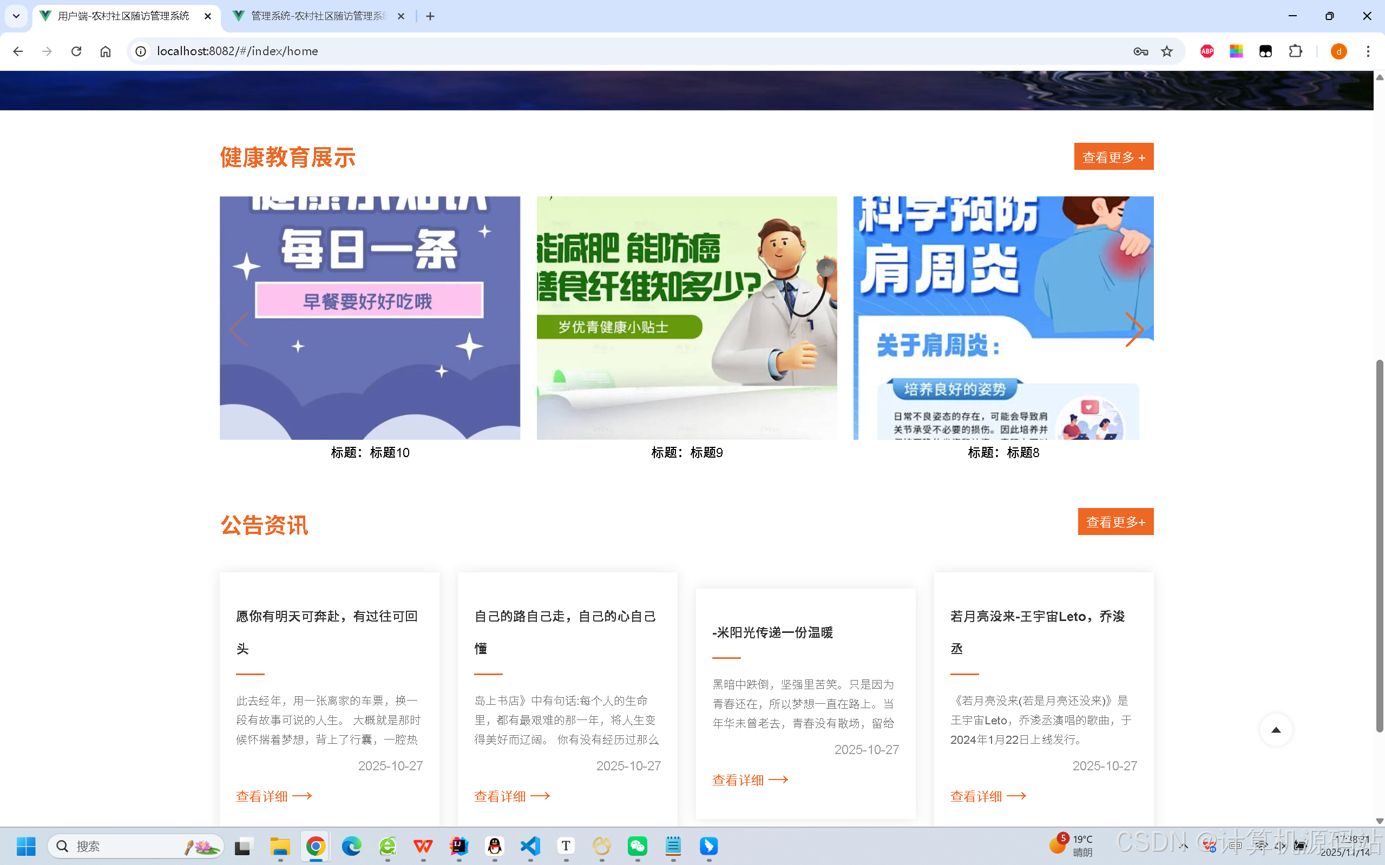Open IntelliJ IDEA from the taskbar
The width and height of the screenshot is (1385, 865).
[458, 846]
